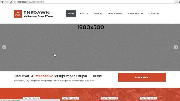Click THEDAWN site title link

(x=37, y=13)
